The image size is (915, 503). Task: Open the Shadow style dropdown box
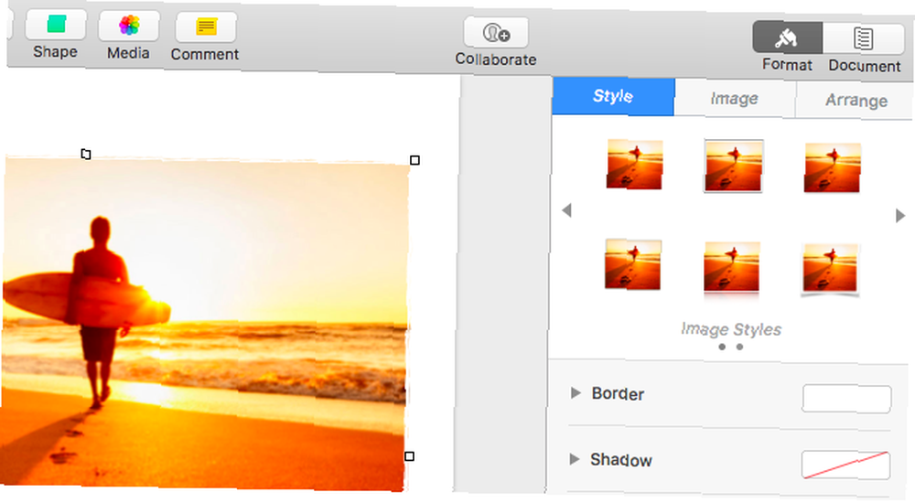pyautogui.click(x=845, y=466)
